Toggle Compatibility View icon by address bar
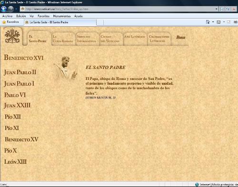Viewport: 238px width, 187px height. click(x=222, y=9)
